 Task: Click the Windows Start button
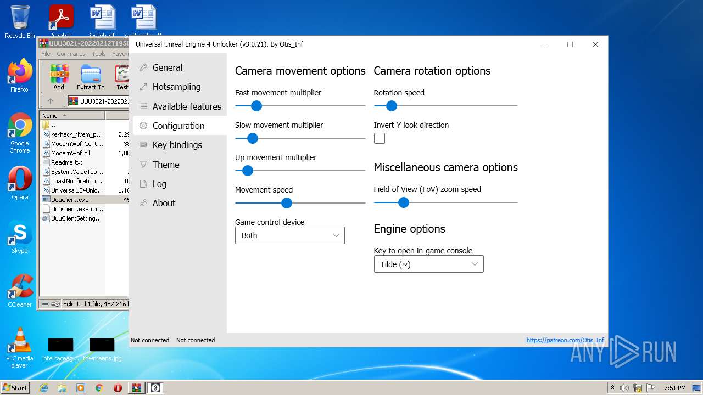pos(15,388)
